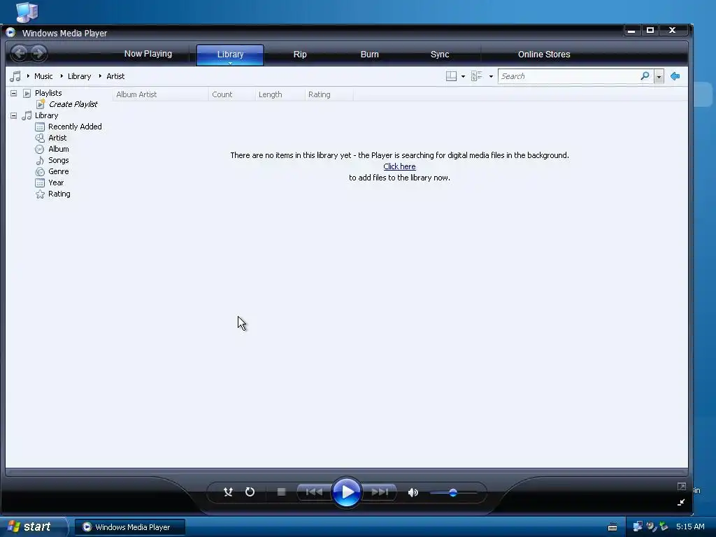Click the large blue Play button
The image size is (716, 537).
coord(347,492)
